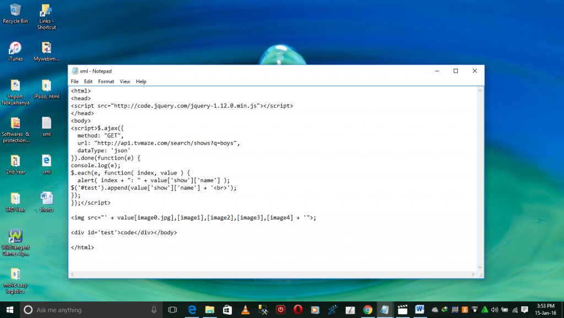The width and height of the screenshot is (564, 318).
Task: Select the Softwares & protection desktop folder
Action: point(15,130)
